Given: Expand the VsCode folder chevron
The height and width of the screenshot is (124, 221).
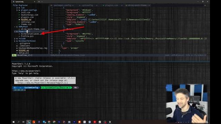Looking at the screenshot, I should click(15, 39).
